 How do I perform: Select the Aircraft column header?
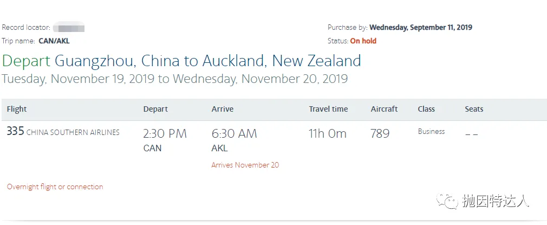384,109
